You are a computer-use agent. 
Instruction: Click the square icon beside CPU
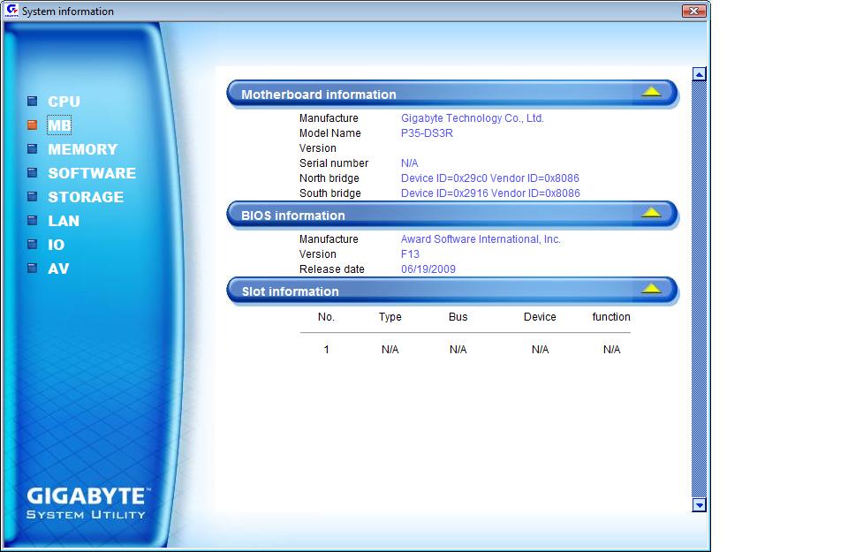(x=33, y=102)
